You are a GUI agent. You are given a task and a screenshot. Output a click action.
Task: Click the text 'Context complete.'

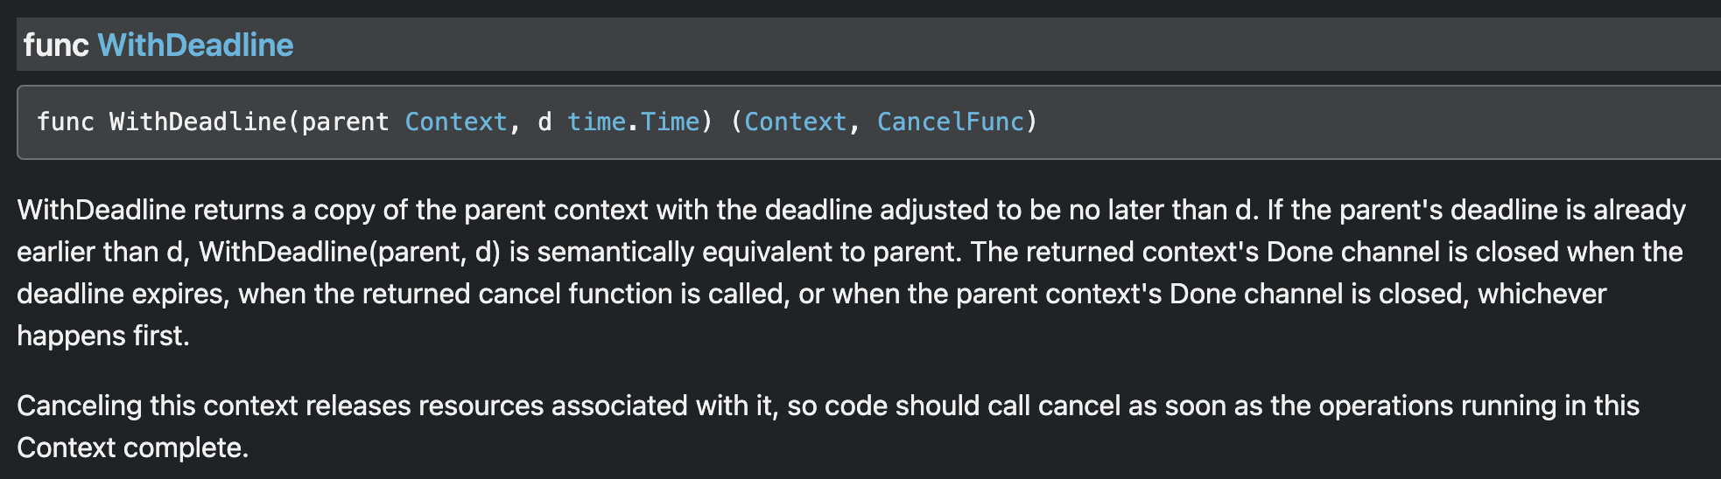[133, 448]
